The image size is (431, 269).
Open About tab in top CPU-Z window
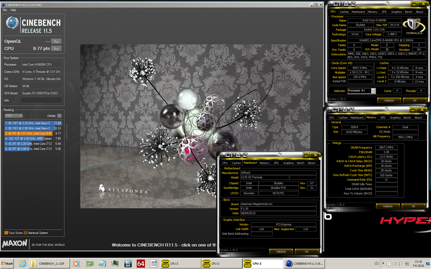click(419, 12)
